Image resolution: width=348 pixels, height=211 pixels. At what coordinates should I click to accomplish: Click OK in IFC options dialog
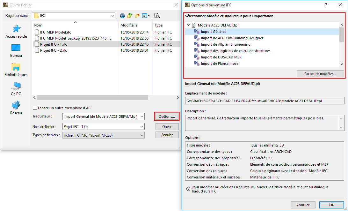(331, 205)
